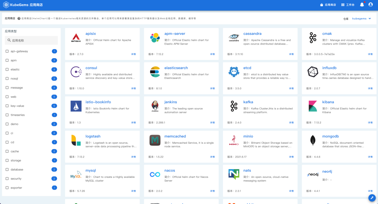
Task: Open 详情 for the apm-server card
Action: coord(212,54)
